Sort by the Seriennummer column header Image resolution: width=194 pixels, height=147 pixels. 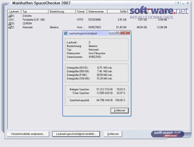(97, 11)
